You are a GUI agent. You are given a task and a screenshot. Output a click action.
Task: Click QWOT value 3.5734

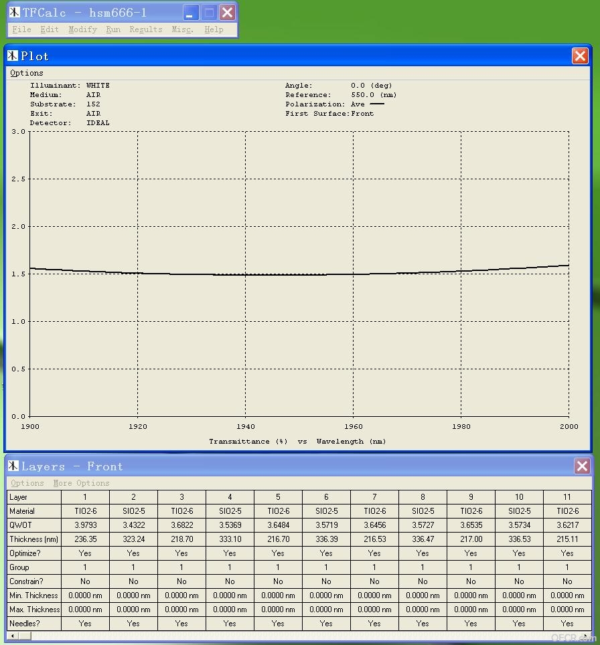[519, 525]
